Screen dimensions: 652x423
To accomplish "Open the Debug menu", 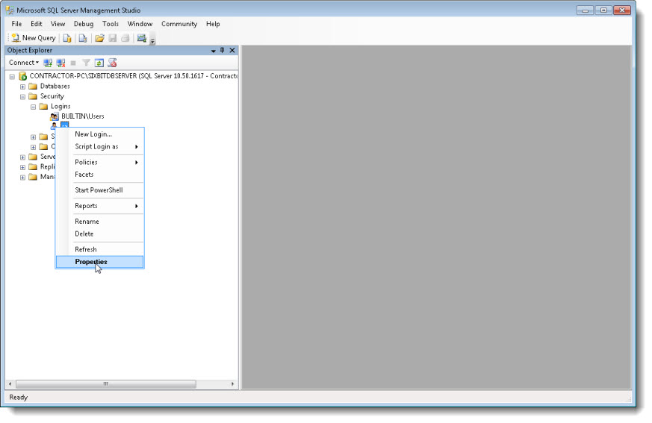I will pyautogui.click(x=84, y=24).
